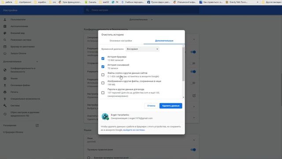Switch to the Основные настройки tab
The height and width of the screenshot is (159, 282).
tap(121, 41)
